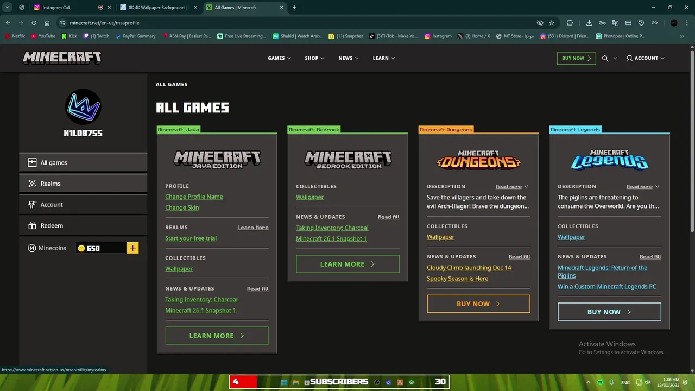Image resolution: width=695 pixels, height=391 pixels.
Task: Go back to previous page
Action: click(8, 23)
